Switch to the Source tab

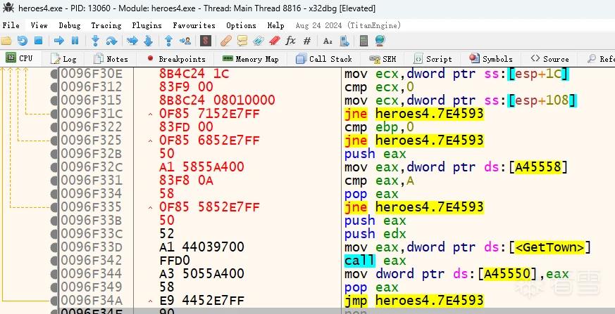(549, 59)
